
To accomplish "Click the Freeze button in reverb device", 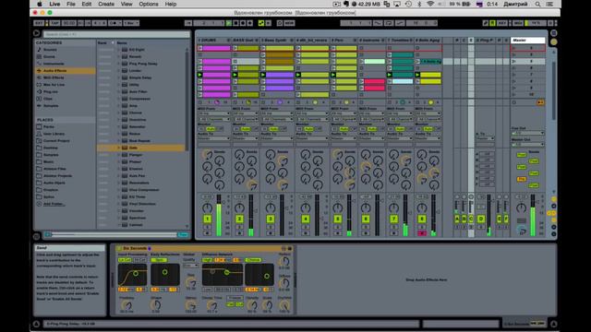I will (x=234, y=298).
